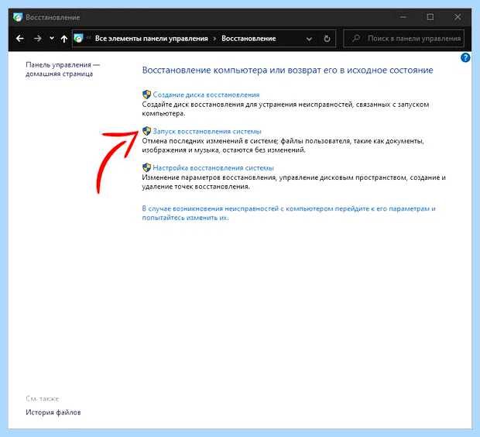Click breadcrumb separator arrow after 'Все элементы панели управления'

click(x=214, y=39)
